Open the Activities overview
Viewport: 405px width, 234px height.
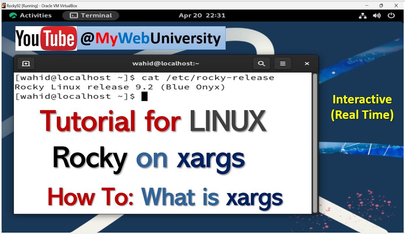[x=30, y=15]
